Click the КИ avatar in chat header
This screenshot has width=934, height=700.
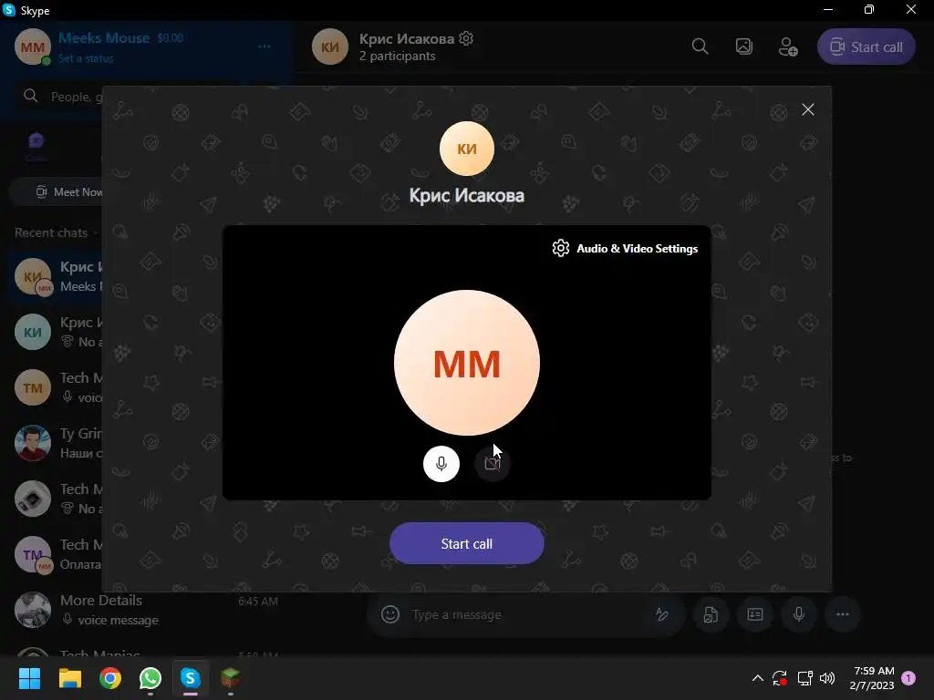click(x=330, y=46)
